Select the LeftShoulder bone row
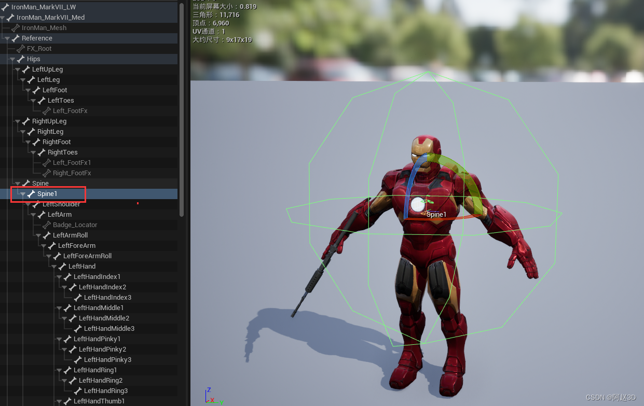The image size is (644, 406). pos(89,204)
